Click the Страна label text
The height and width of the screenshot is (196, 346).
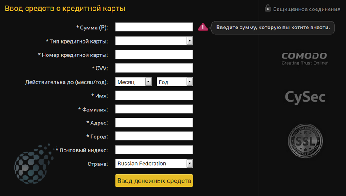pos(98,164)
